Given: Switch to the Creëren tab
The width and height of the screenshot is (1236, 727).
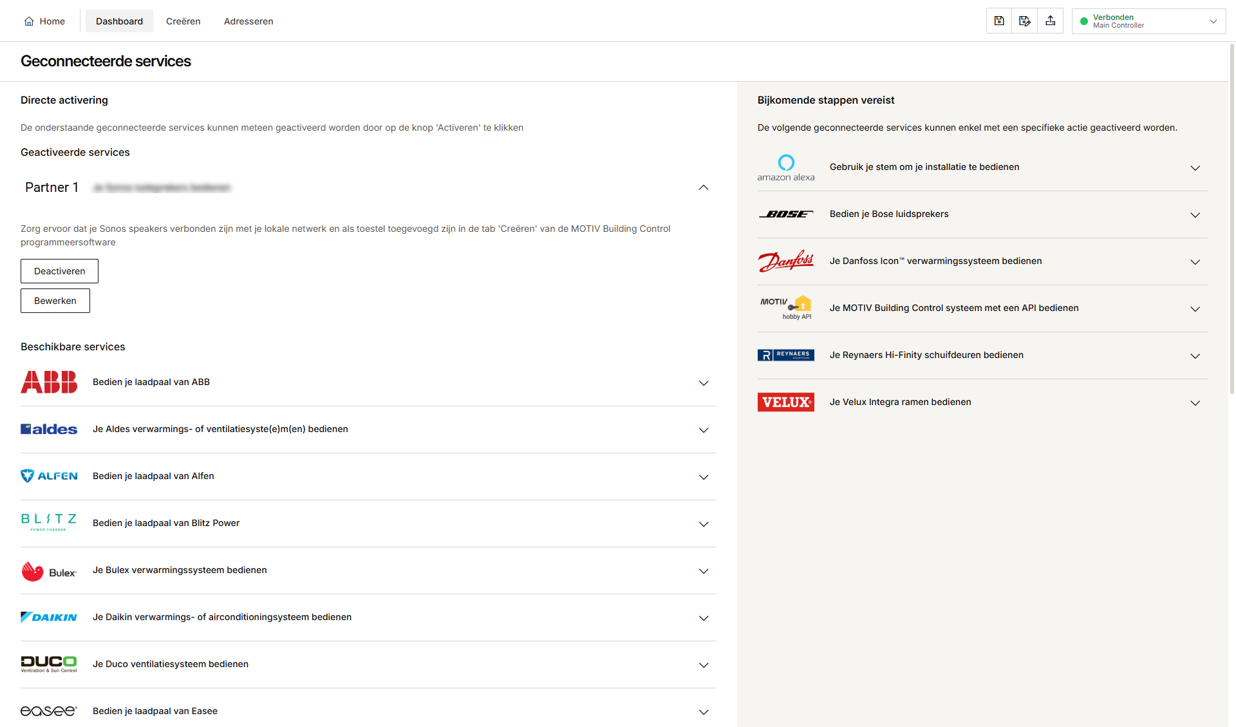Looking at the screenshot, I should tap(183, 21).
